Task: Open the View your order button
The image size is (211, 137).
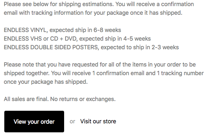Action: pyautogui.click(x=34, y=122)
